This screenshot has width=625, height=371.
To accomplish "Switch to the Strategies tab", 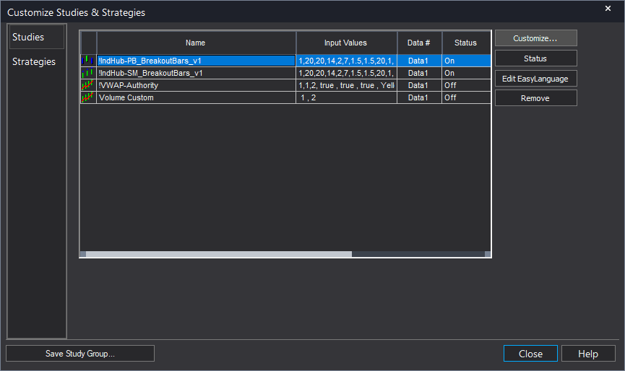I will (x=34, y=61).
